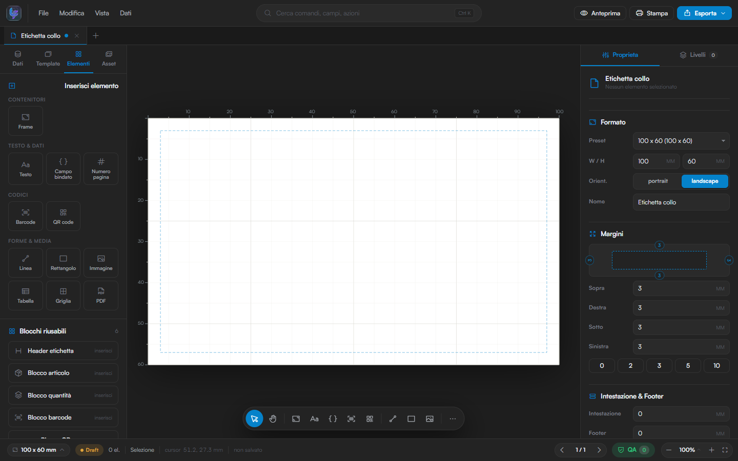This screenshot has width=738, height=461.
Task: Activate the hand pan tool in bottom toolbar
Action: [273, 419]
